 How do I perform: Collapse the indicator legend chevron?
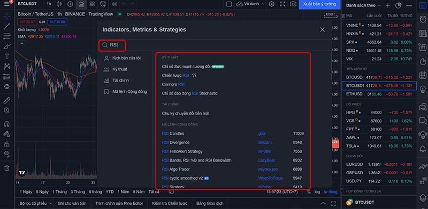21,43
